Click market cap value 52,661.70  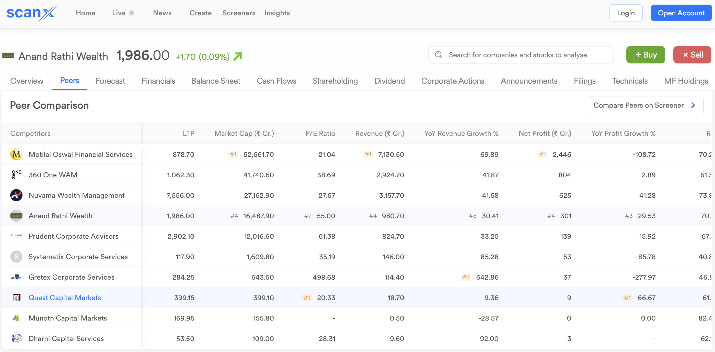[x=258, y=154]
